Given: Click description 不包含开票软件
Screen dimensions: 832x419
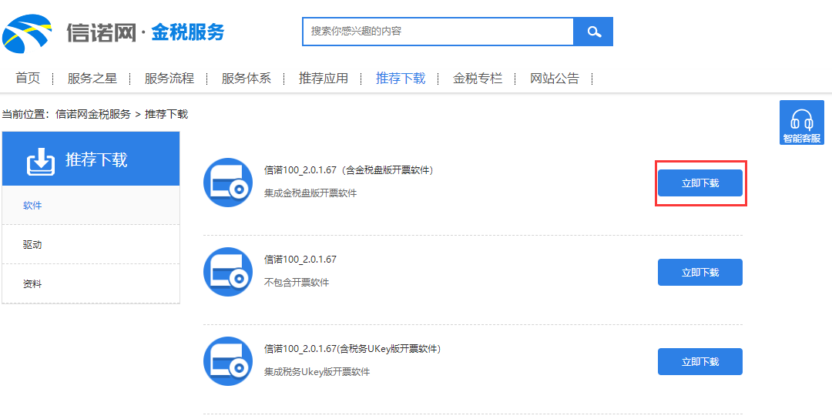Looking at the screenshot, I should click(297, 282).
